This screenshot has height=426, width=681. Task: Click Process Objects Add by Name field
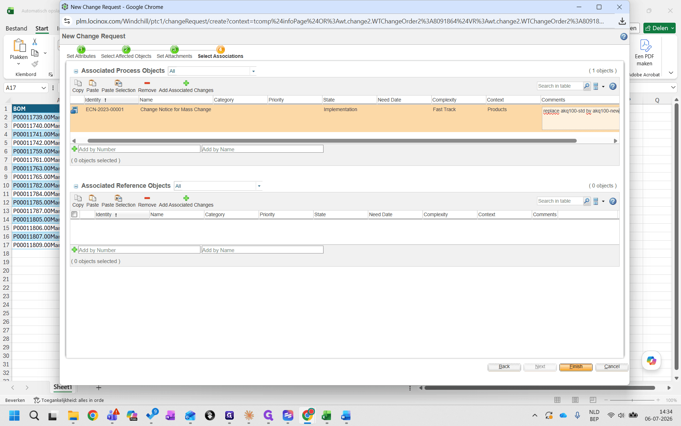pyautogui.click(x=262, y=149)
